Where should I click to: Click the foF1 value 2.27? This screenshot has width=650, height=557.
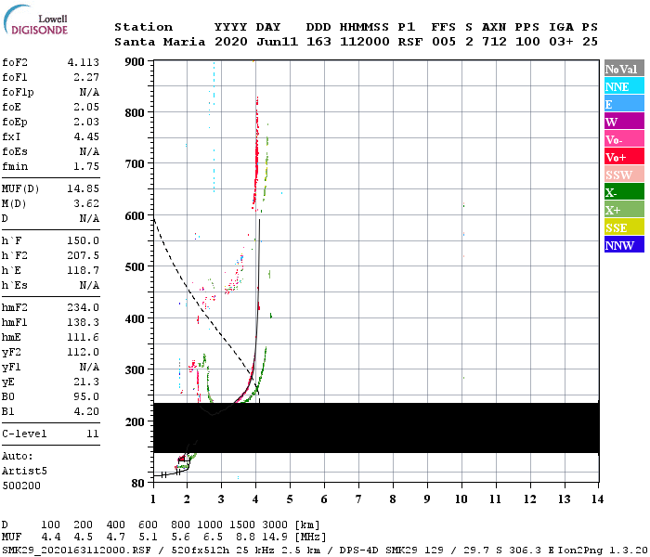tap(86, 77)
